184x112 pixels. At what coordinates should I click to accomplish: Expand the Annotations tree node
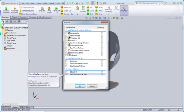(3, 33)
